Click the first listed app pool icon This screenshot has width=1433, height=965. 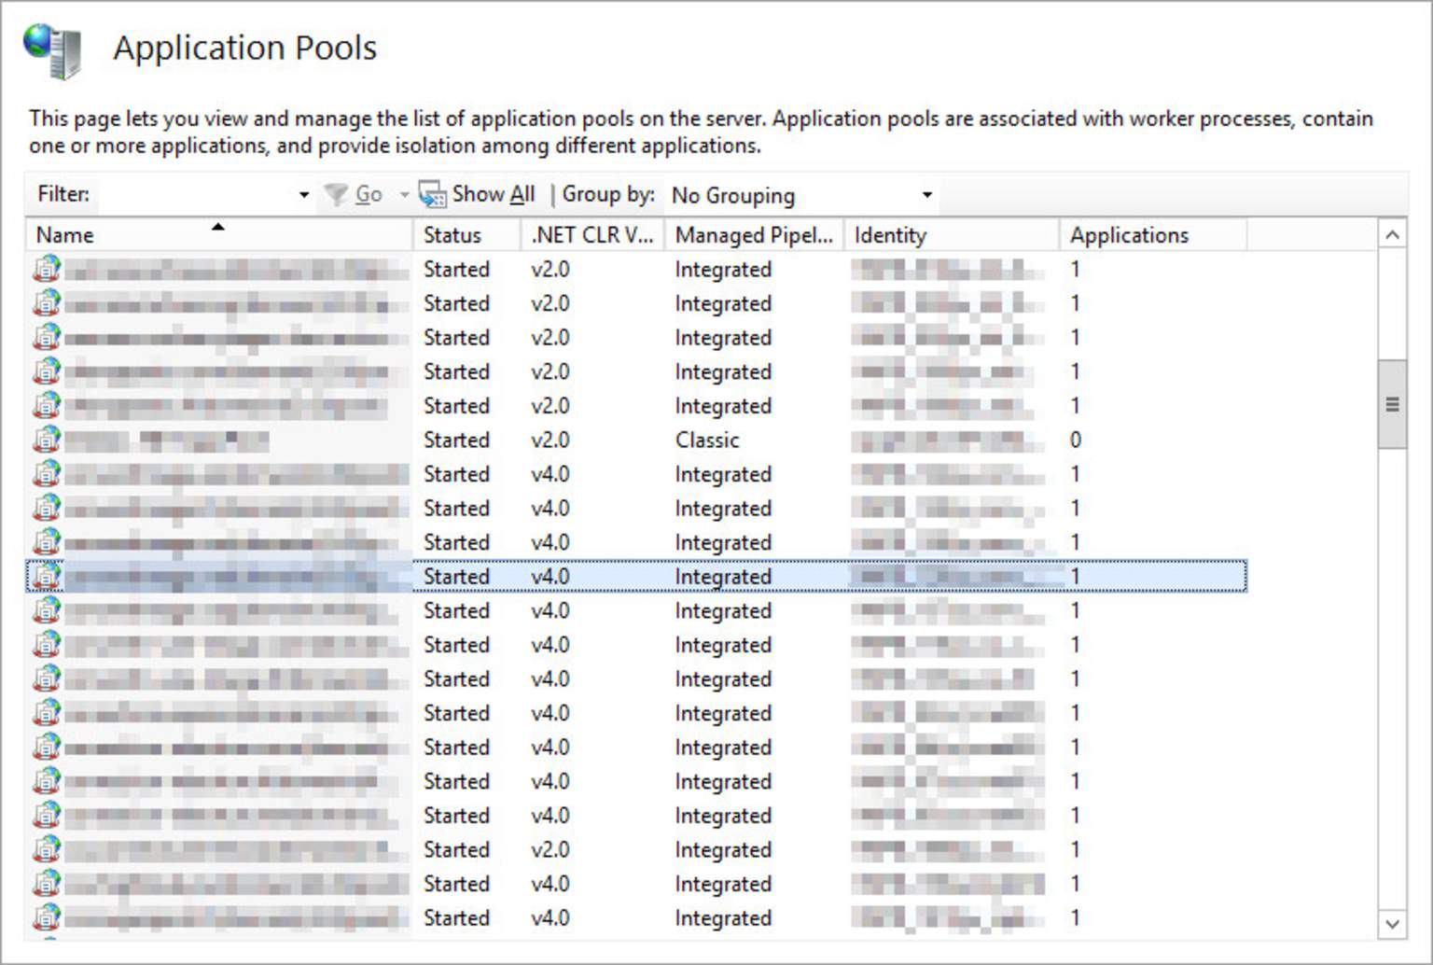(x=47, y=269)
